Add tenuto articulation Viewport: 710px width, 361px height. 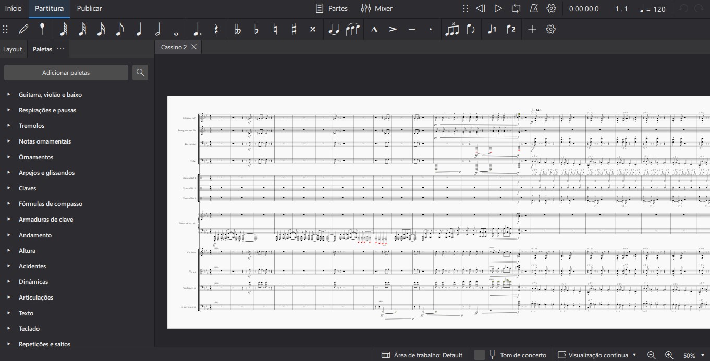pos(412,29)
